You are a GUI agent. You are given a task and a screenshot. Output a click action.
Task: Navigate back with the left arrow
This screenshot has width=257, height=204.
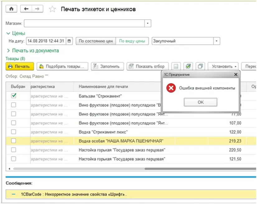(x=26, y=9)
